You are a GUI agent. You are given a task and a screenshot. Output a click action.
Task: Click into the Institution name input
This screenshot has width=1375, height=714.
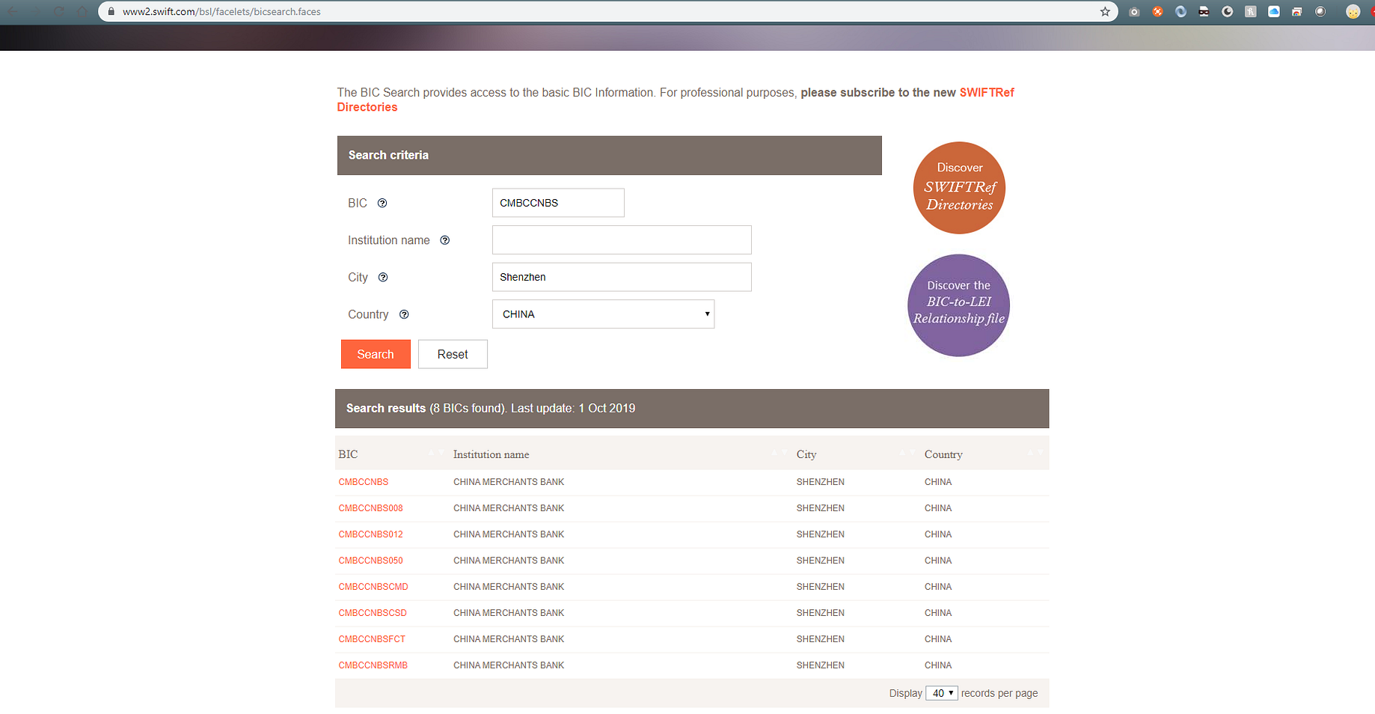tap(622, 240)
